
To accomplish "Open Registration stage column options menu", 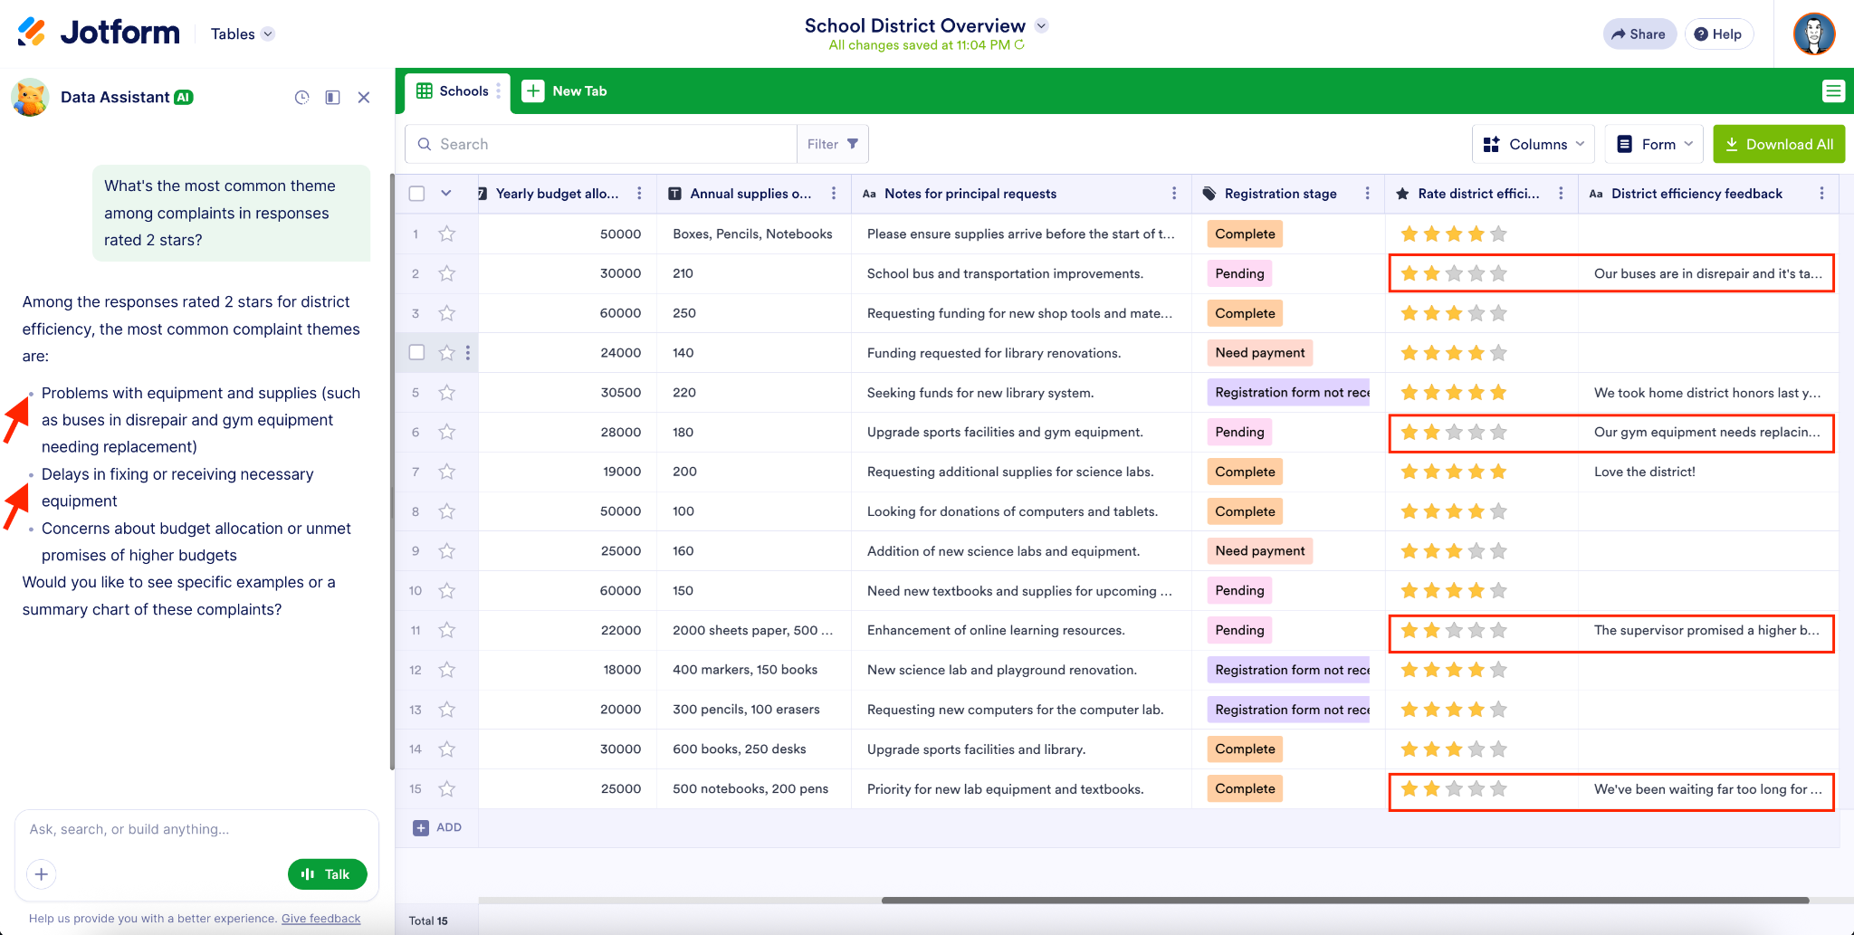I will (x=1368, y=194).
